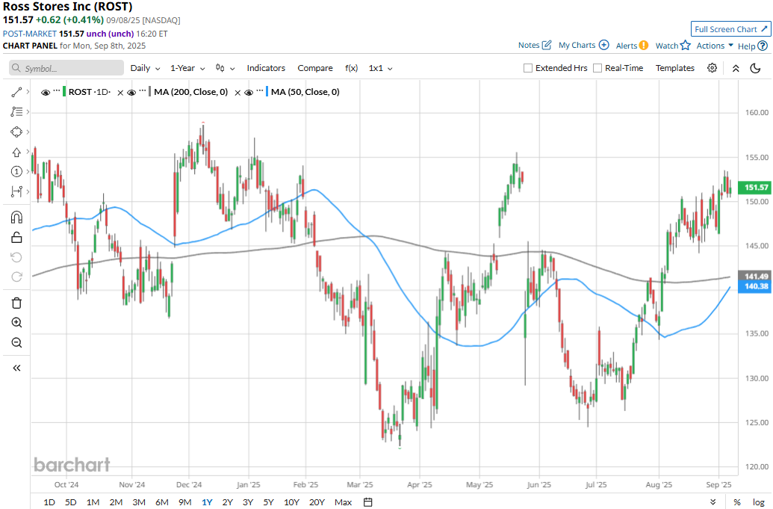The width and height of the screenshot is (773, 509).
Task: Open MA (200) options ellipsis
Action: point(143,91)
